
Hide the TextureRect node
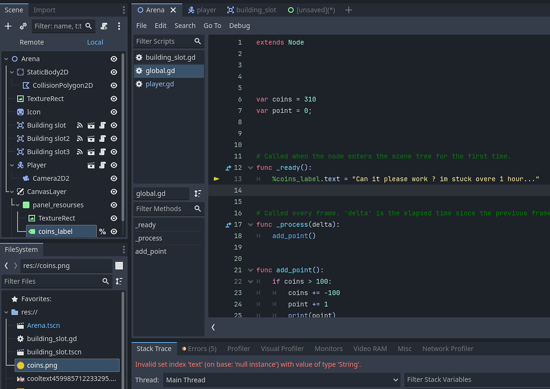point(113,98)
